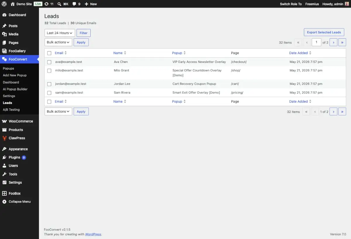The width and height of the screenshot is (351, 239).
Task: Check the milo@example.test row checkbox
Action: click(49, 71)
